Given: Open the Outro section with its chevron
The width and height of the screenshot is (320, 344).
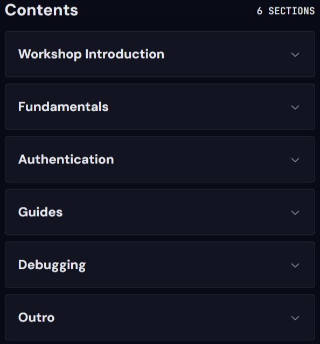Looking at the screenshot, I should (x=295, y=318).
